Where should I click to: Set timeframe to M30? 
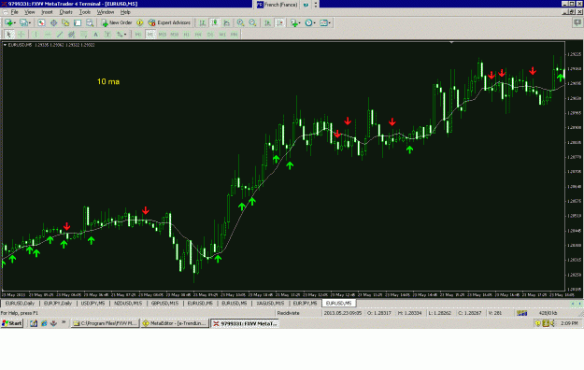tap(175, 35)
